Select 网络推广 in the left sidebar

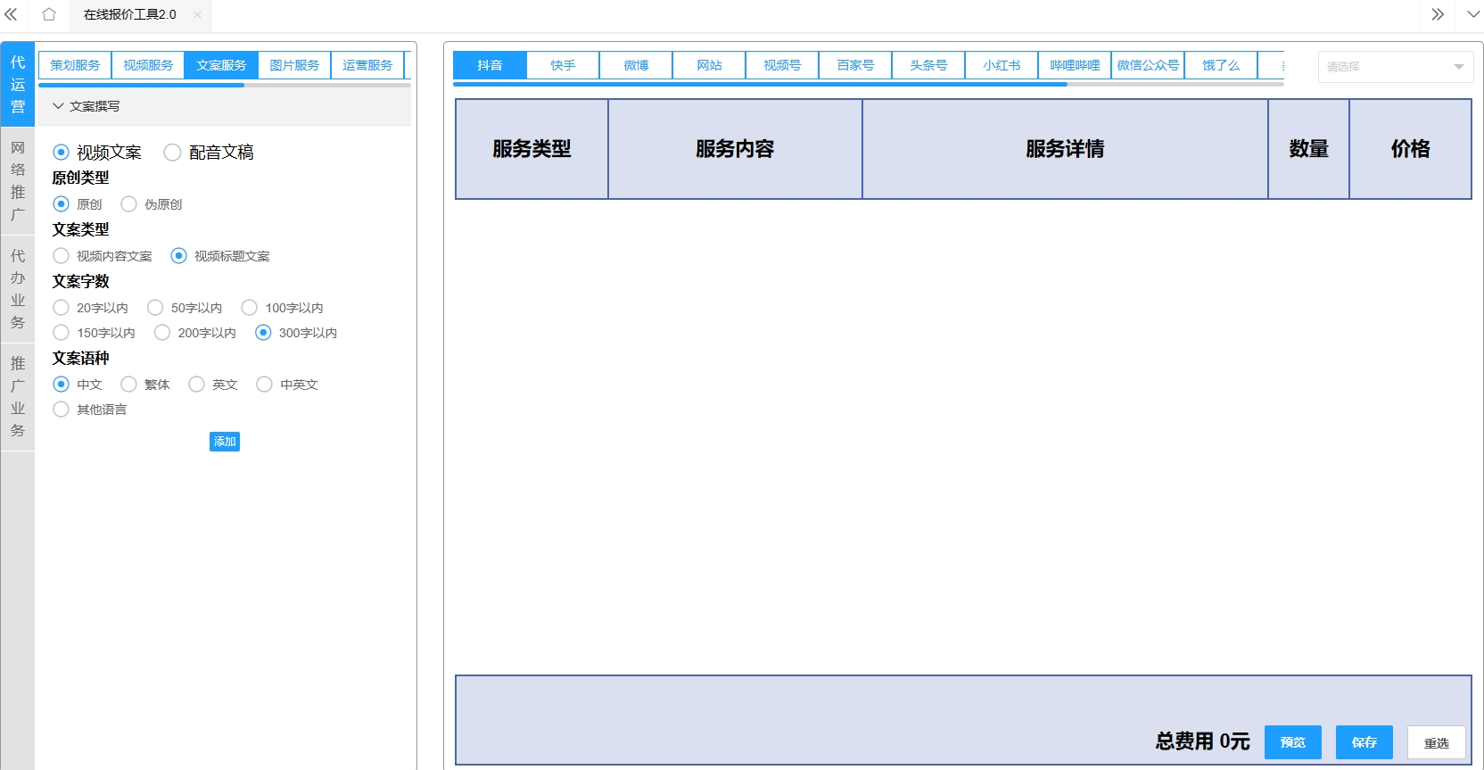18,180
